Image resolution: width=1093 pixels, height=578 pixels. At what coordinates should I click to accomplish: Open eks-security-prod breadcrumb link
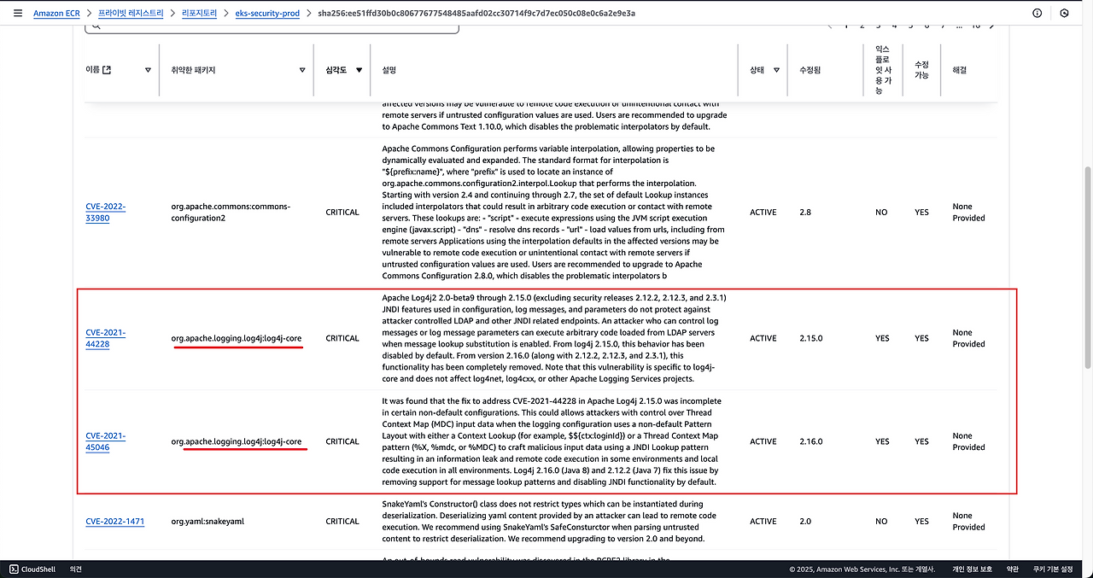[x=267, y=14]
